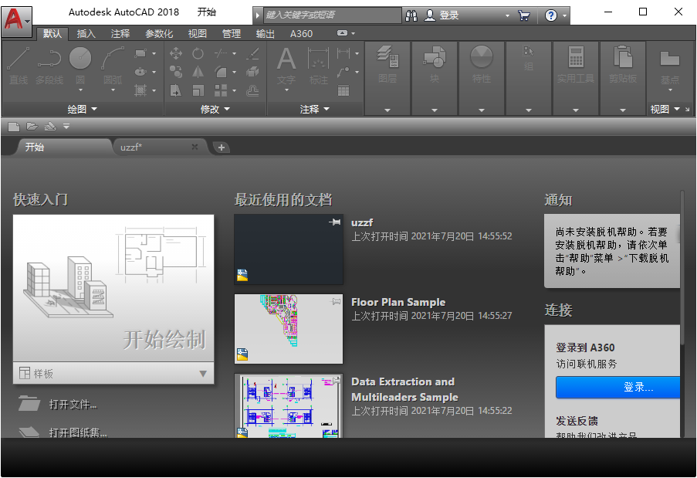Toggle pin on Floor Plan Sample document

point(336,301)
